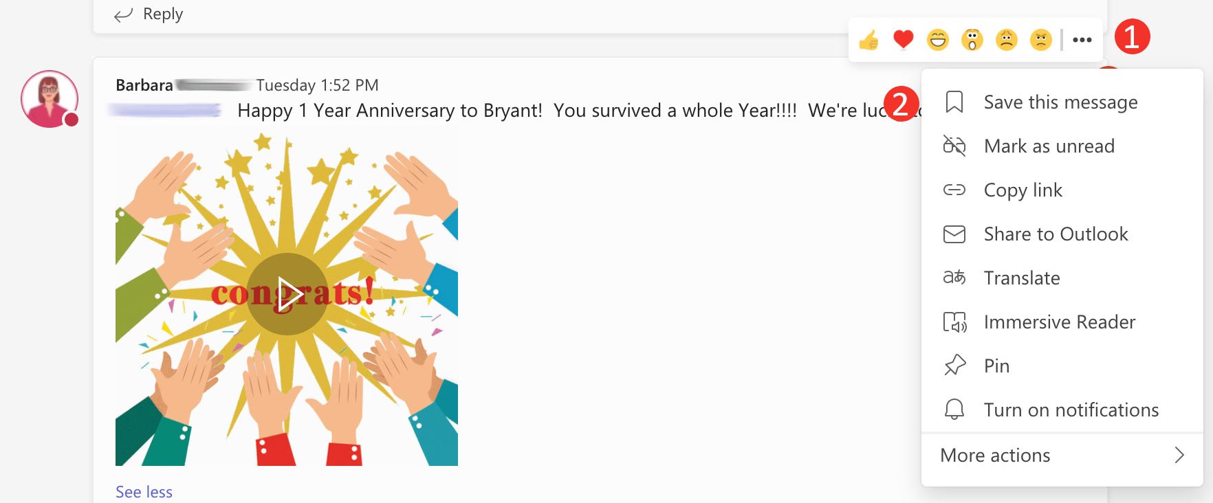Choose Share to Outlook
The height and width of the screenshot is (503, 1213).
point(1062,234)
